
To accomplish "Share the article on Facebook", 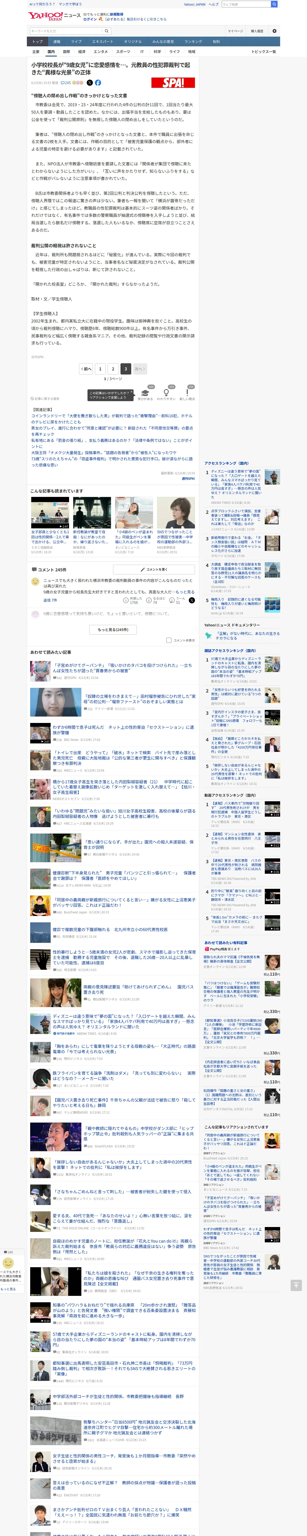I will point(98,83).
